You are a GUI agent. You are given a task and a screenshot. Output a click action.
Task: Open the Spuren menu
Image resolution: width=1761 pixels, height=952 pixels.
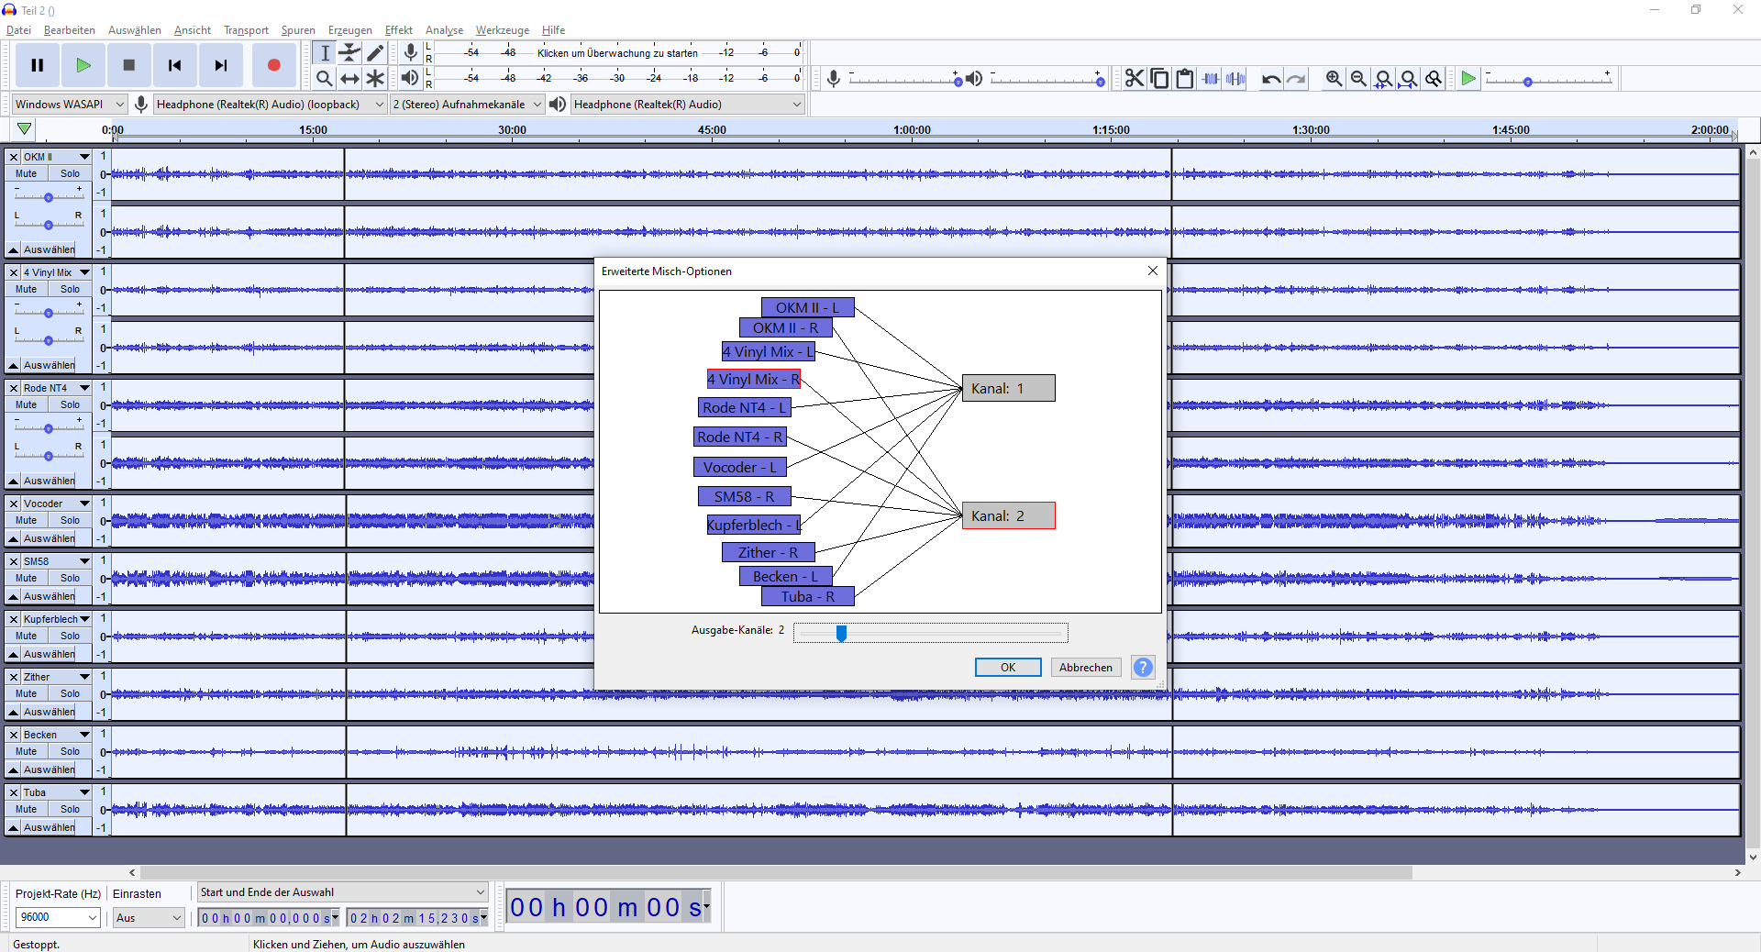297,30
